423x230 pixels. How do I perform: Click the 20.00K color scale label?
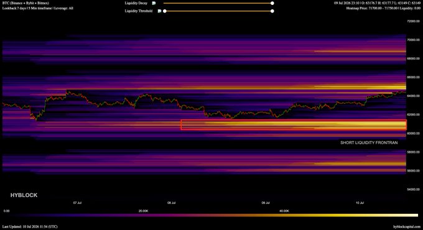(143, 211)
